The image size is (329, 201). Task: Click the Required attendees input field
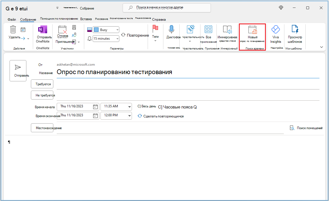point(188,84)
